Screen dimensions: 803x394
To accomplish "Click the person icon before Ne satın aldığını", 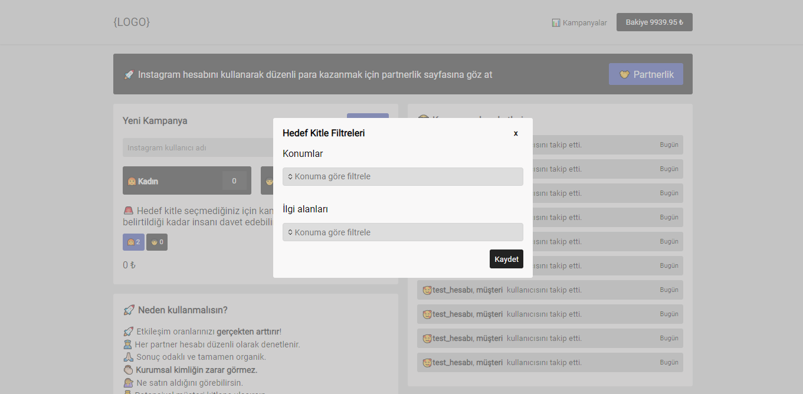I will [128, 383].
